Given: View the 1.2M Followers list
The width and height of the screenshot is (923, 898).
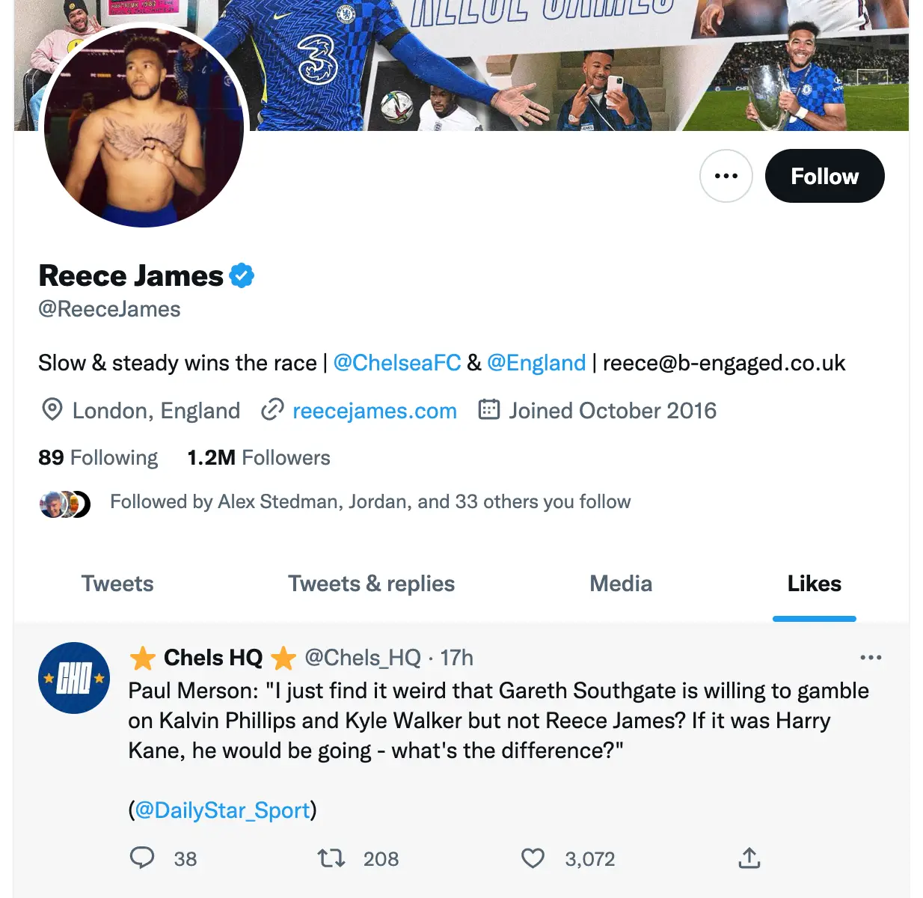Looking at the screenshot, I should [258, 457].
